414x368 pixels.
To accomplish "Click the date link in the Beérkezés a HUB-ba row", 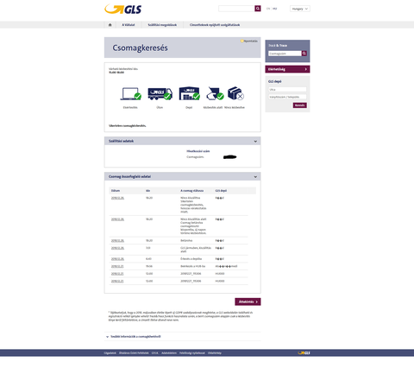I will click(117, 266).
